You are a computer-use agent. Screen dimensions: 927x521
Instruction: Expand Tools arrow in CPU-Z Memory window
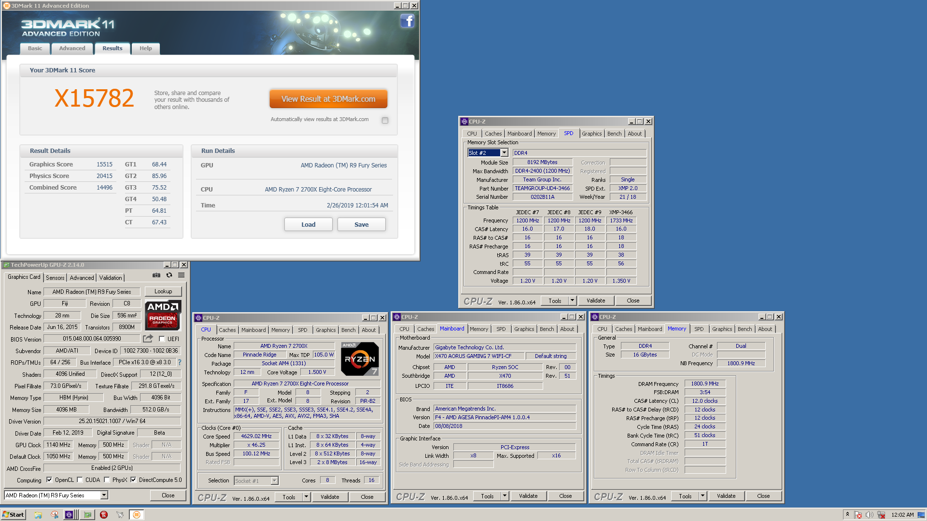coord(702,496)
